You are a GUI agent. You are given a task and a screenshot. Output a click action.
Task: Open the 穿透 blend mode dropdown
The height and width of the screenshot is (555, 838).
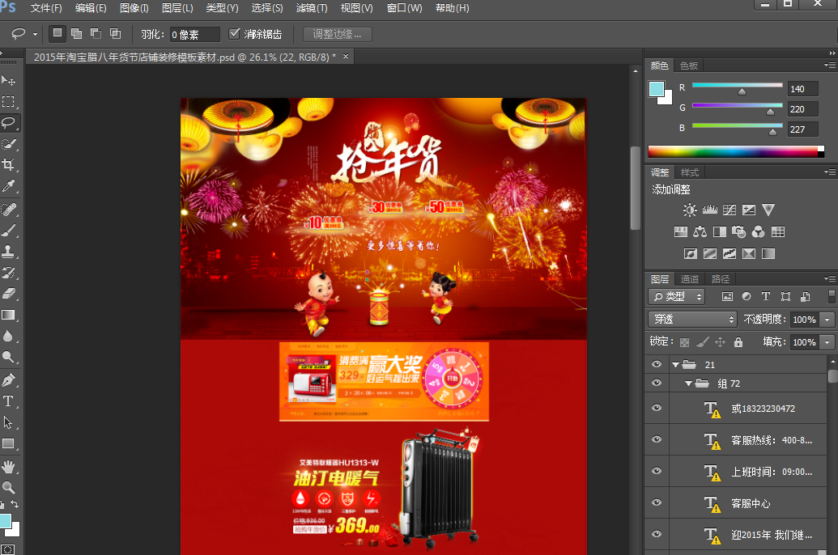coord(692,320)
